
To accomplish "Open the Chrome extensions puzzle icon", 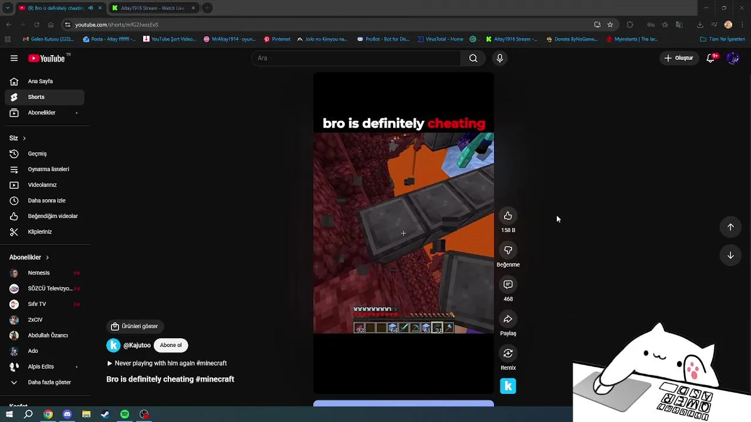I will pos(630,25).
